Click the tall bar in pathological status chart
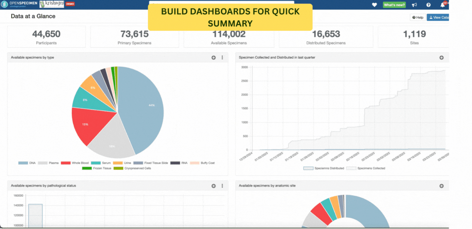The width and height of the screenshot is (472, 229). 35,216
